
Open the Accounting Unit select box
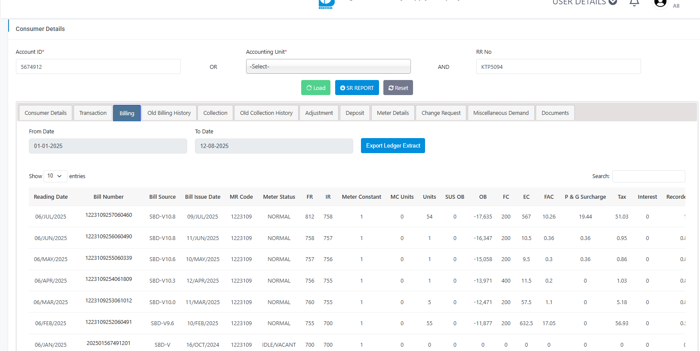coord(328,67)
